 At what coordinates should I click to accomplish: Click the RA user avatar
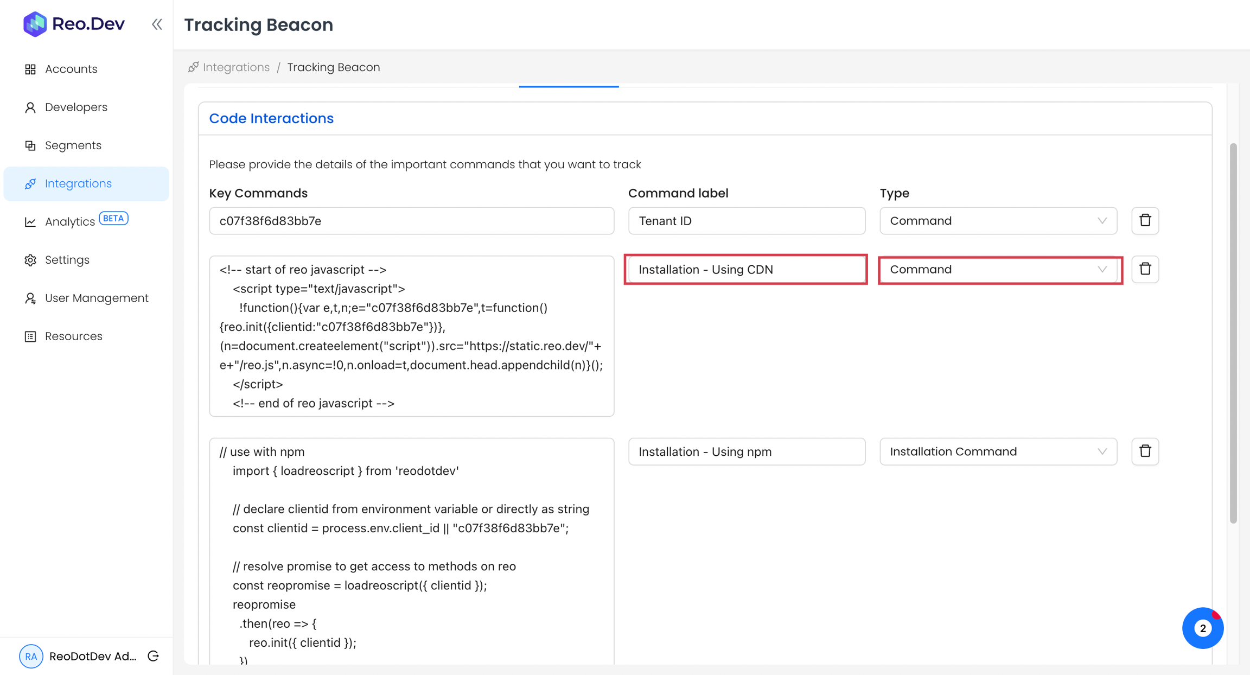[x=31, y=656]
